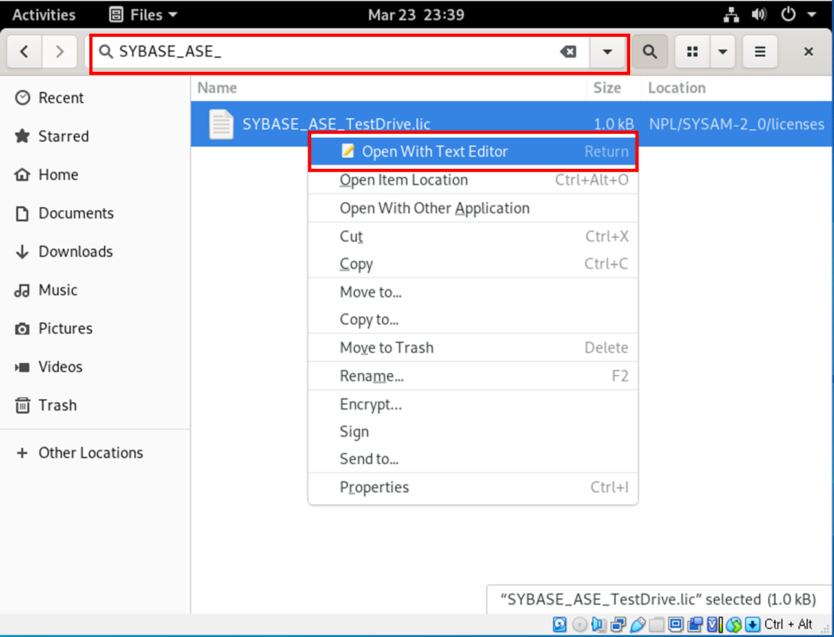
Task: Choose Send to... from context menu
Action: tap(473, 459)
